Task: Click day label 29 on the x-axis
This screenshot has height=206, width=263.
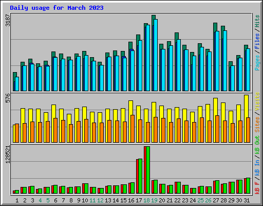Action: coord(231,200)
